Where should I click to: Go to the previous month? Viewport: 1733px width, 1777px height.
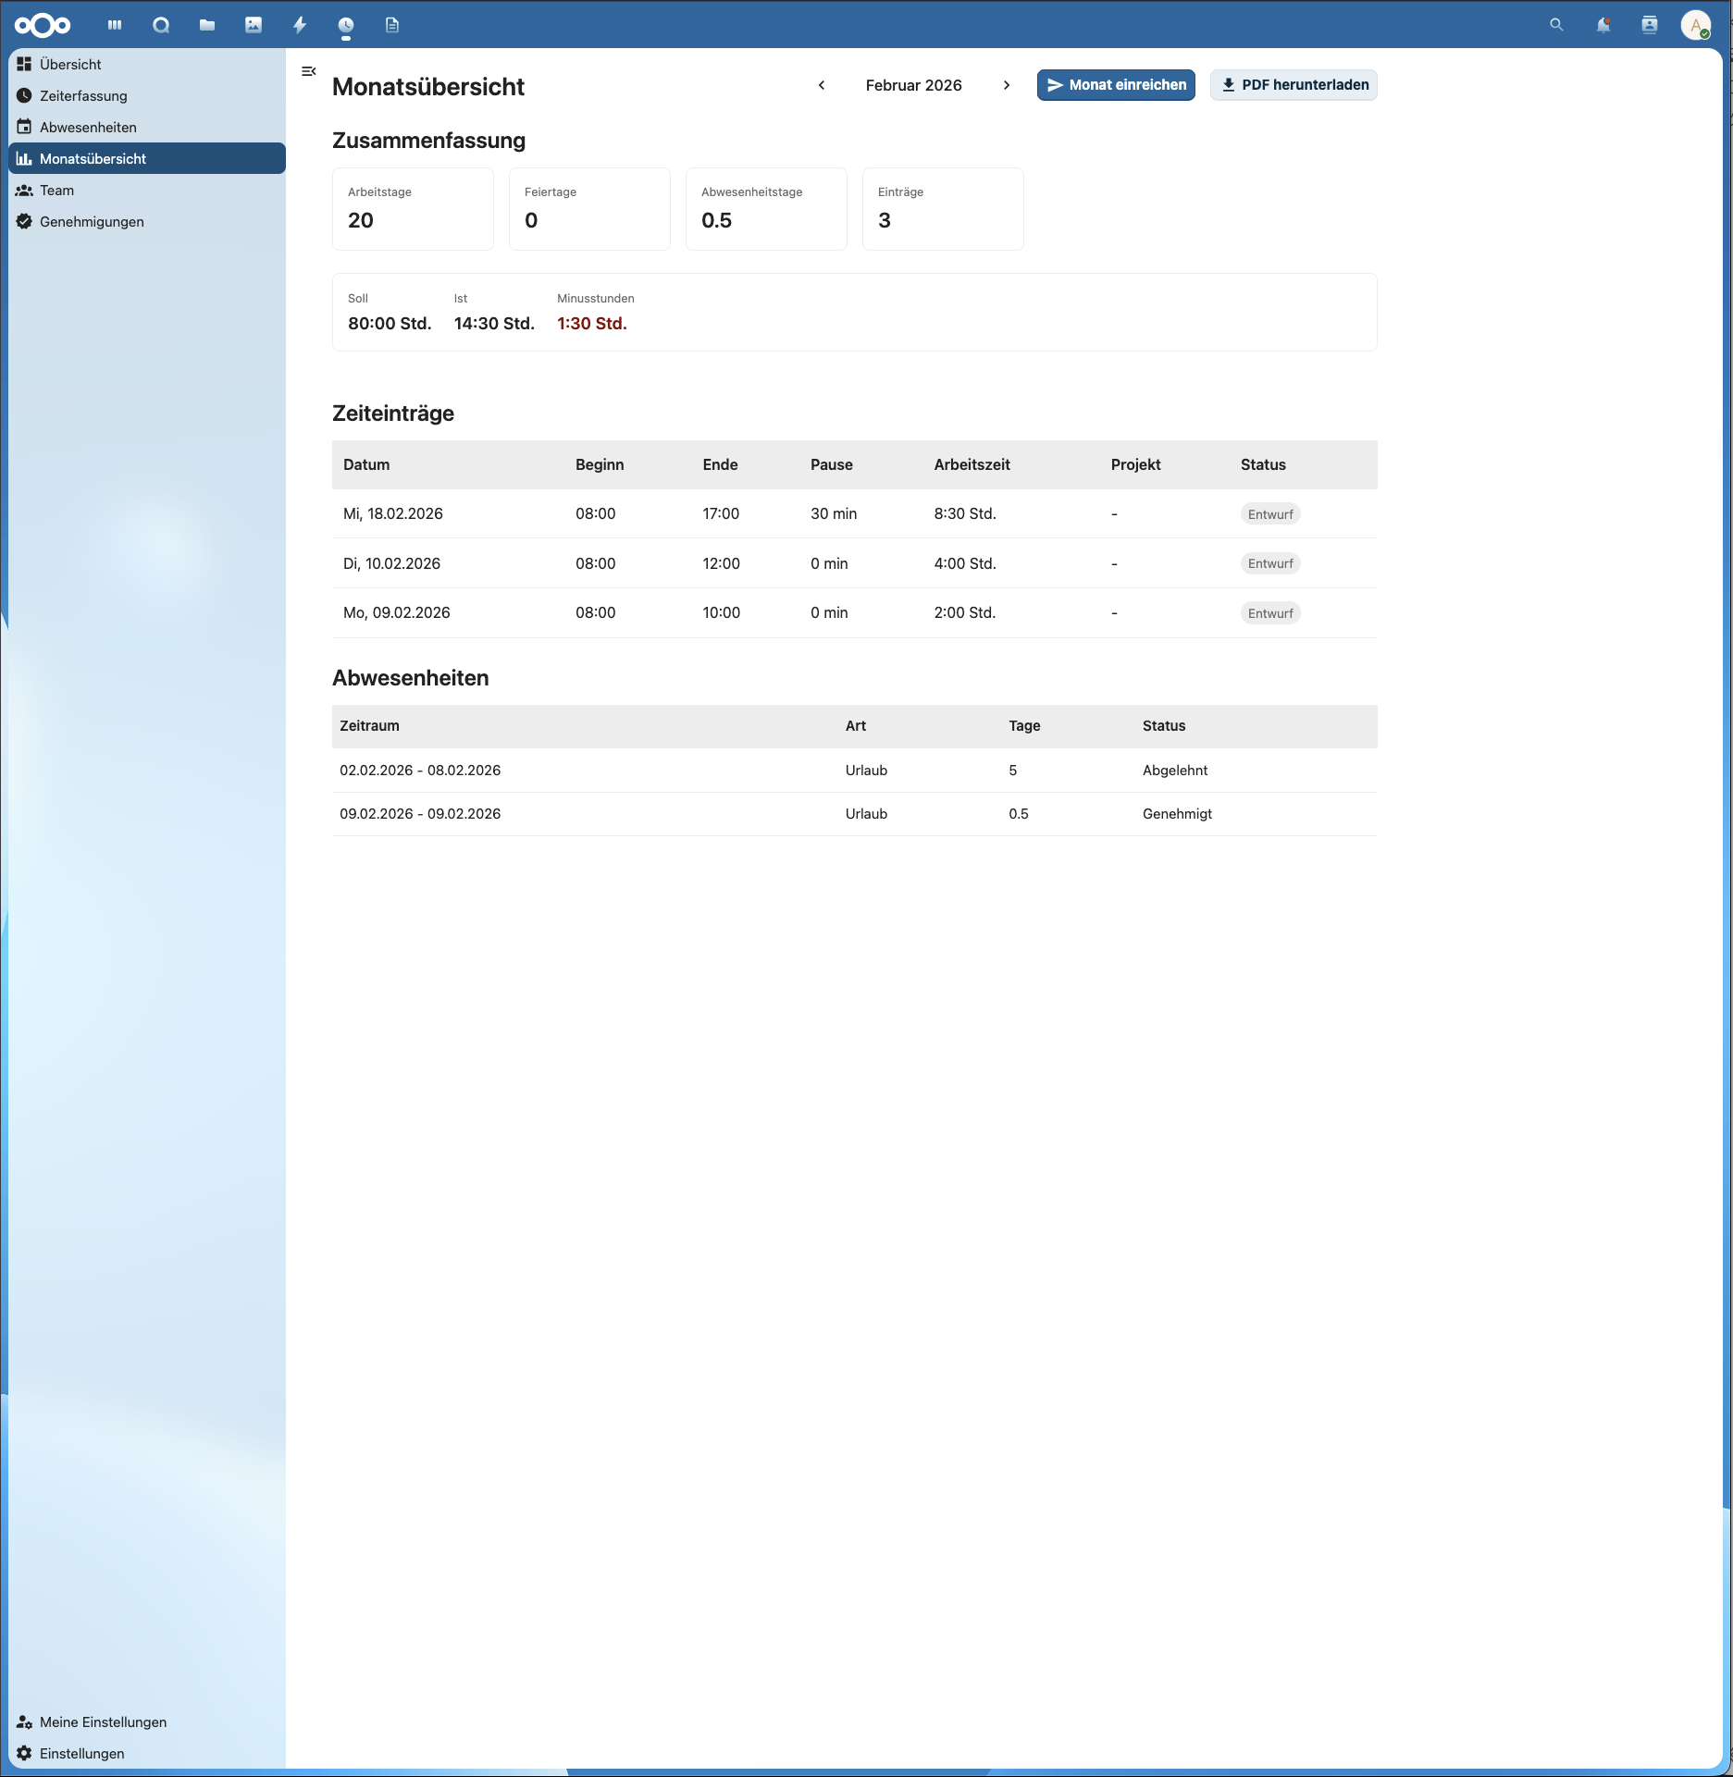(821, 85)
